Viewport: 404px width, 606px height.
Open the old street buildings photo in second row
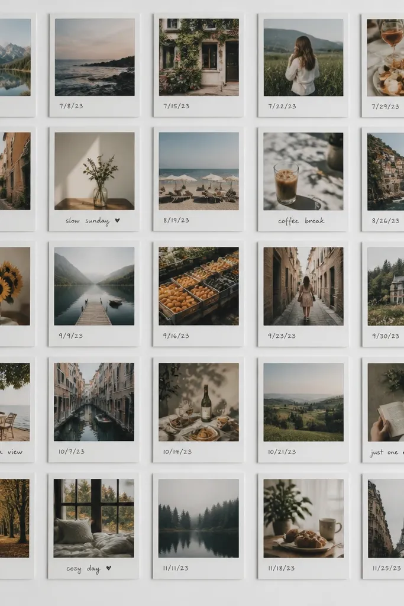coord(15,171)
